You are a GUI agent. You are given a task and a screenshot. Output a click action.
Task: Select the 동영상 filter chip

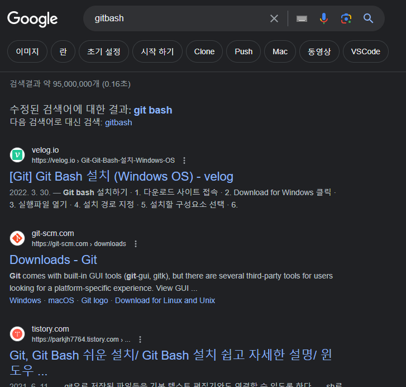click(319, 51)
